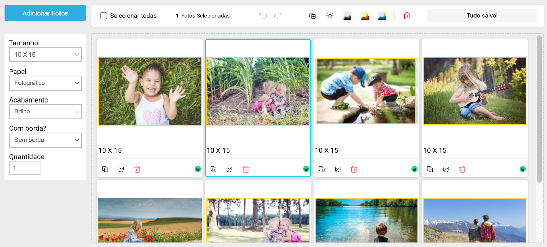This screenshot has height=247, width=547.
Task: Click the 10 X 15 label under ukulele girl photo
Action: pos(435,150)
